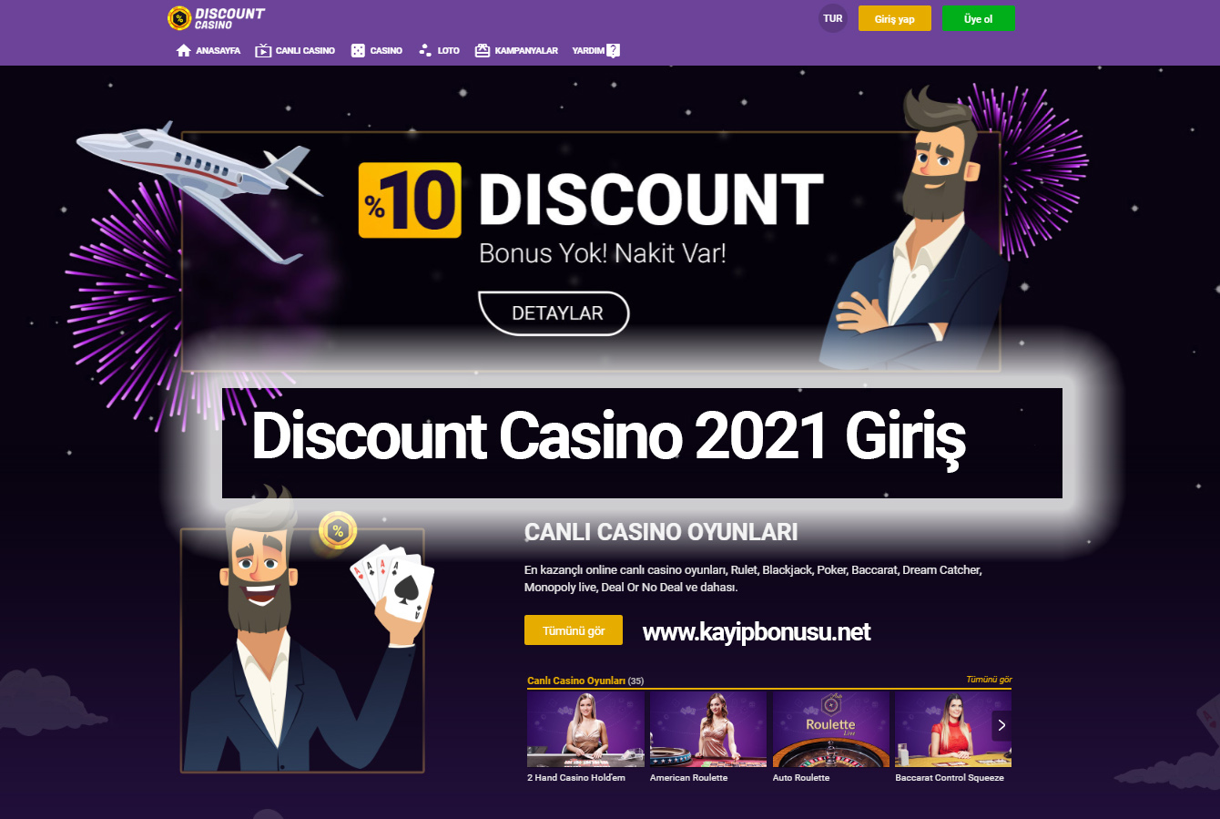The image size is (1220, 819).
Task: Show next live casino games with arrow
Action: click(x=1001, y=725)
